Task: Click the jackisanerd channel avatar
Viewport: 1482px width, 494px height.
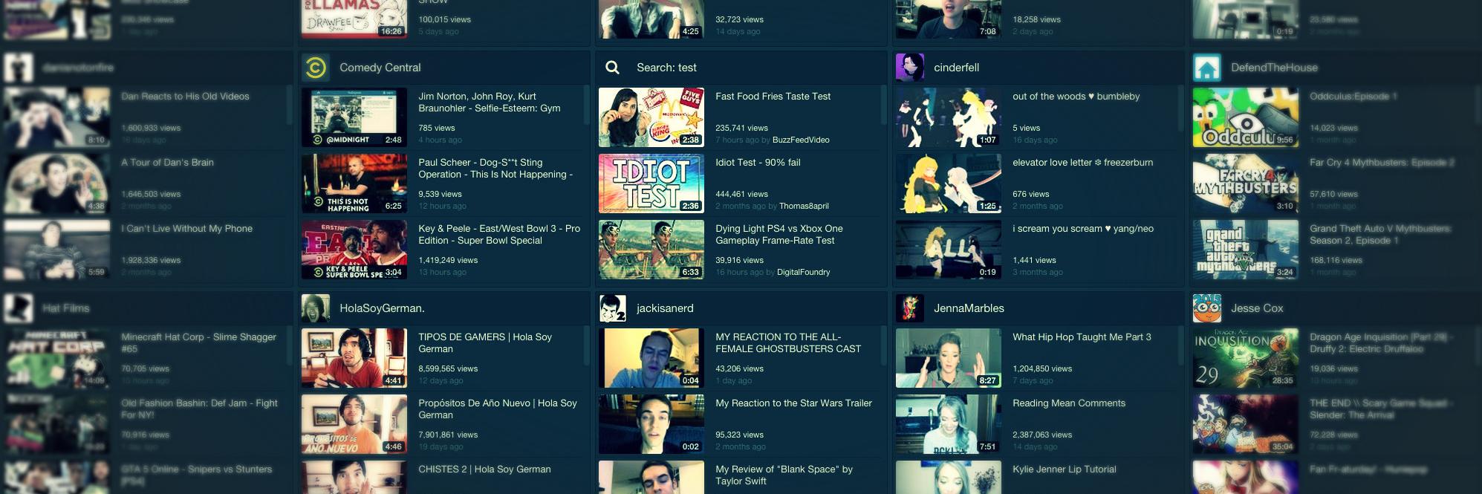Action: pyautogui.click(x=613, y=308)
